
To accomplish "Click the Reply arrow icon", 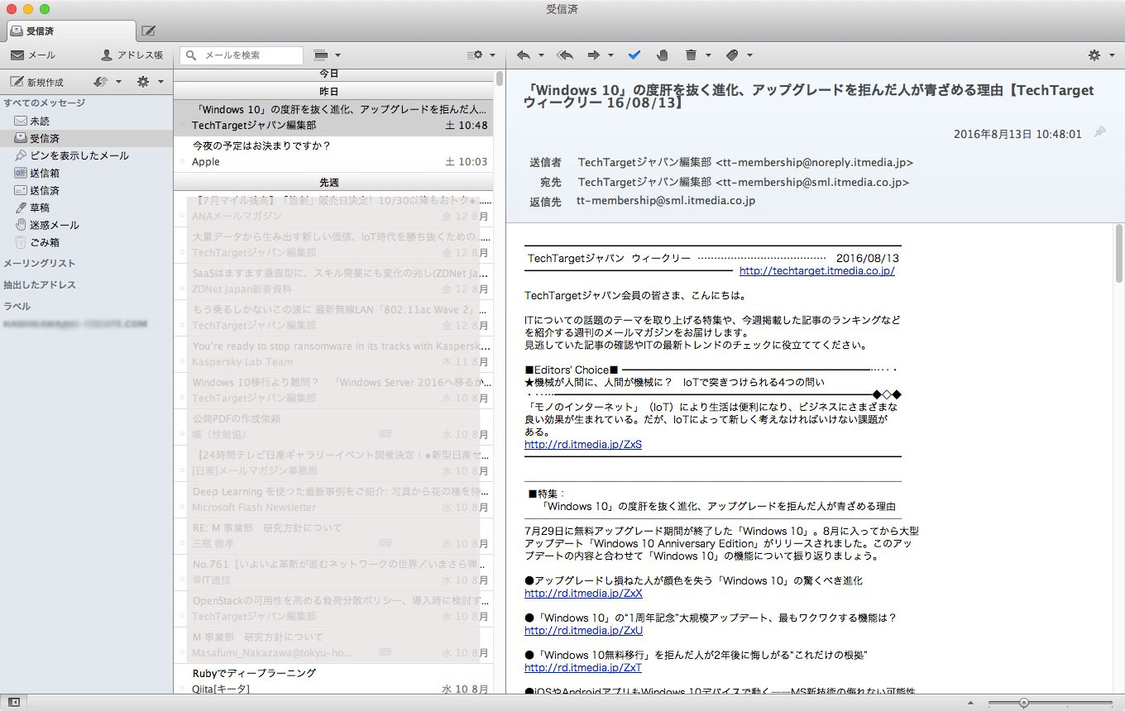I will point(524,55).
